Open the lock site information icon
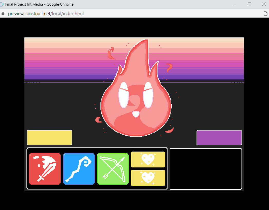 3,14
